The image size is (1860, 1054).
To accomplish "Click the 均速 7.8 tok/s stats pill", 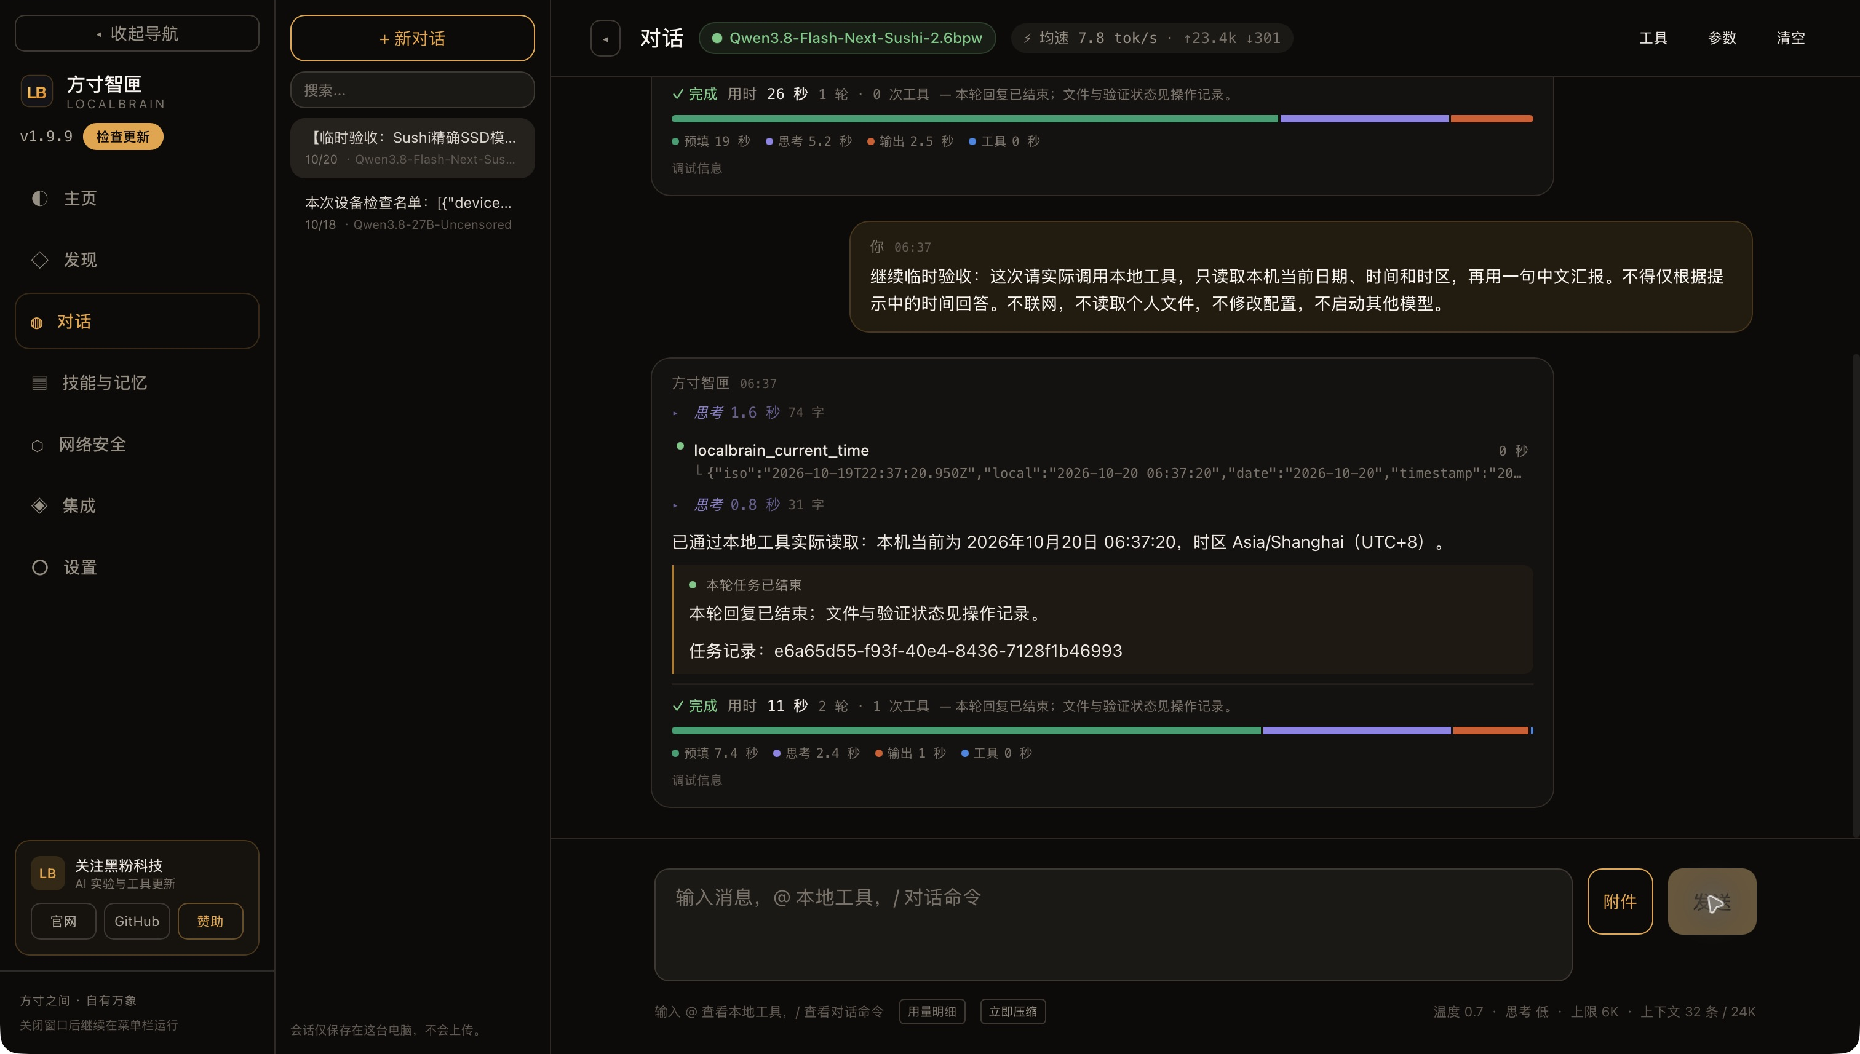I will (x=1152, y=38).
